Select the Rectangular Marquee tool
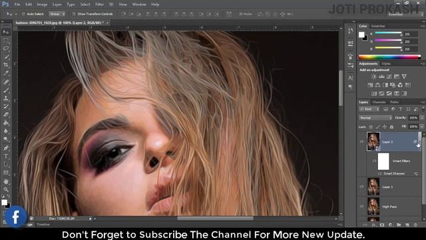The height and width of the screenshot is (240, 426). 6,41
